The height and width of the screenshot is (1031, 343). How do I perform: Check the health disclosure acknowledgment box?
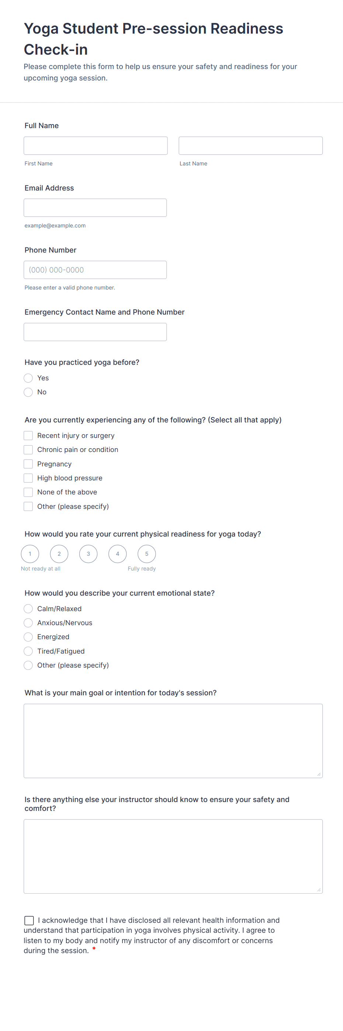pyautogui.click(x=29, y=920)
